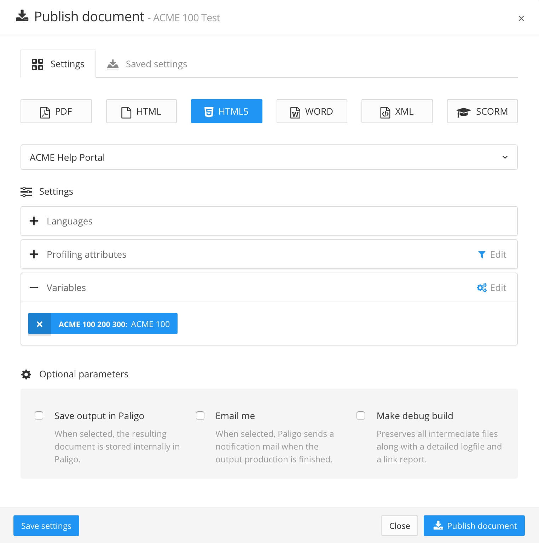Image resolution: width=539 pixels, height=543 pixels.
Task: Choose the XML output format
Action: pos(397,112)
